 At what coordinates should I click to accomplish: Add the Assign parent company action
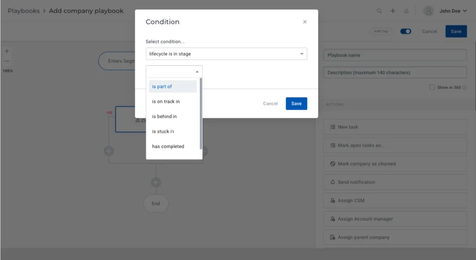(395, 237)
